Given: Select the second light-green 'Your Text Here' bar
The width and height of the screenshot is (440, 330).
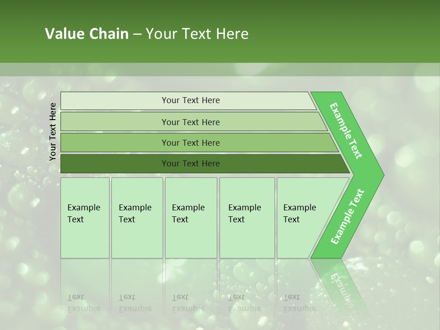Looking at the screenshot, I should [193, 121].
